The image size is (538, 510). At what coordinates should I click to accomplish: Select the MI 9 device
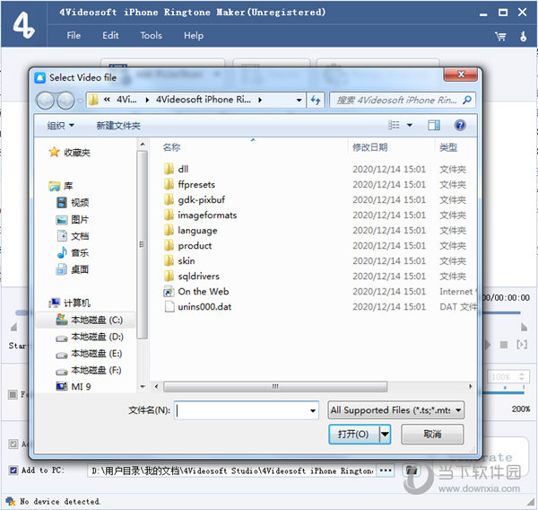coord(74,387)
